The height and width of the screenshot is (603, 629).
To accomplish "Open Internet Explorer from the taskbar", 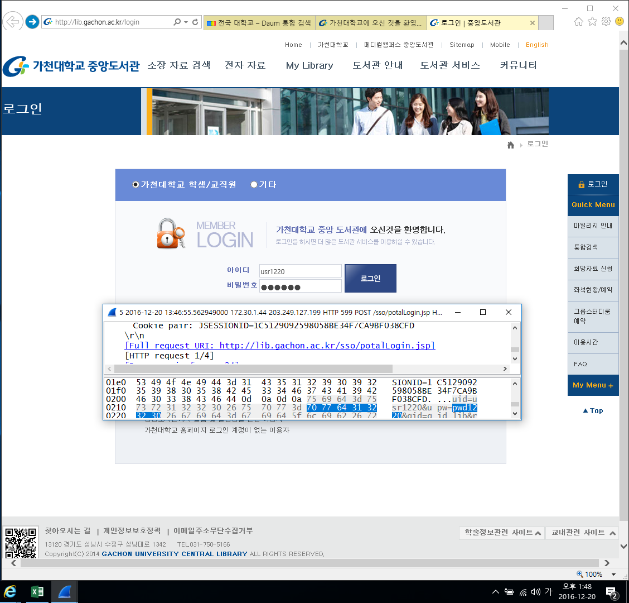I will click(10, 592).
